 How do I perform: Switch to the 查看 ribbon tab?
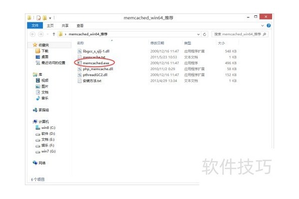coord(80,25)
